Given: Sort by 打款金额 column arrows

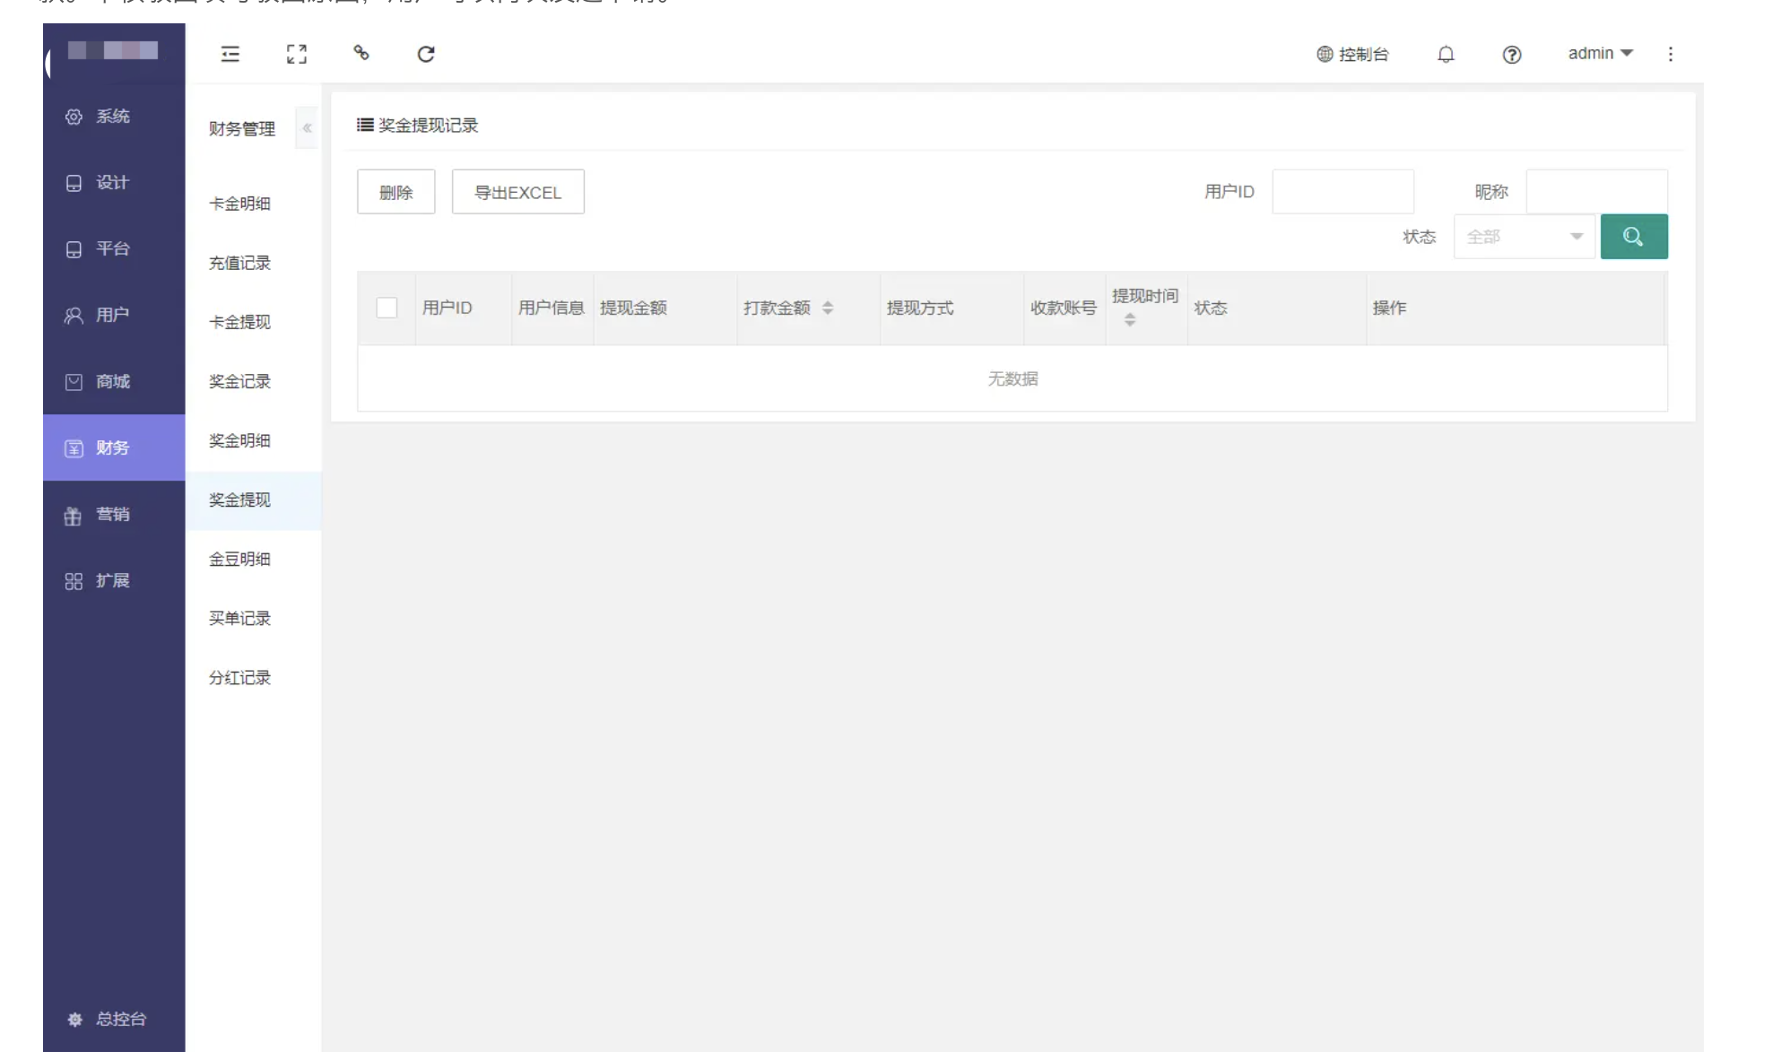Looking at the screenshot, I should tap(828, 308).
